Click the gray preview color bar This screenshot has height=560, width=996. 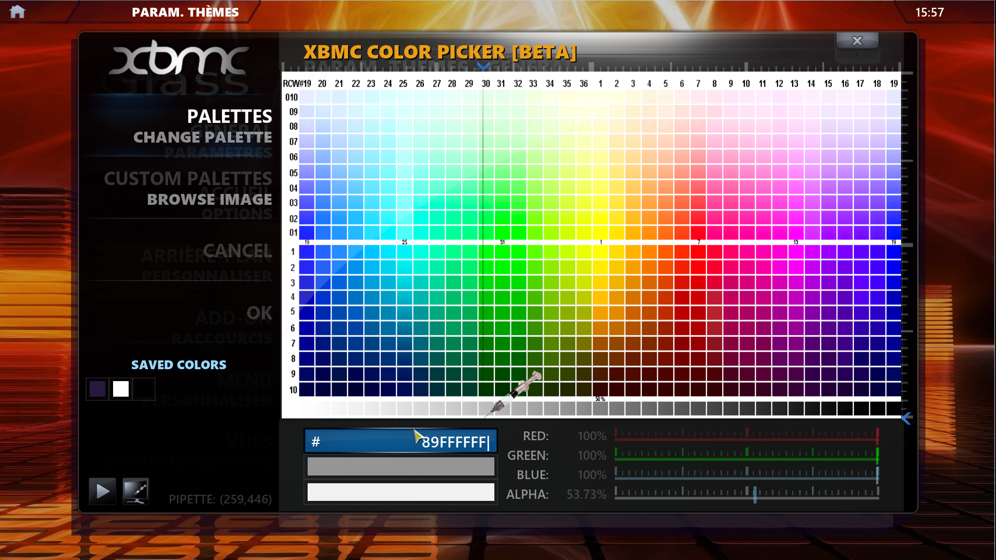[x=400, y=466]
